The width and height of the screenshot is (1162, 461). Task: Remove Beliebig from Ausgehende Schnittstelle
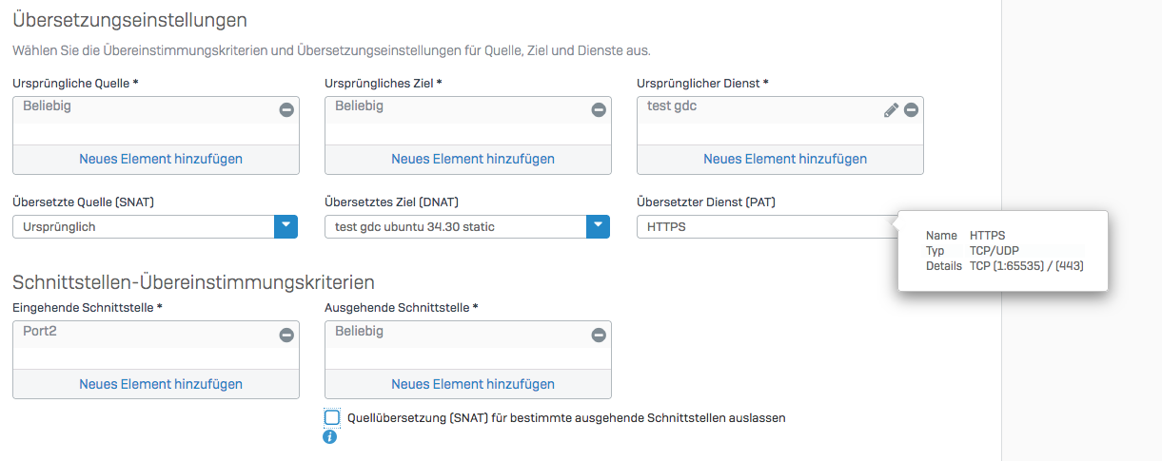599,336
